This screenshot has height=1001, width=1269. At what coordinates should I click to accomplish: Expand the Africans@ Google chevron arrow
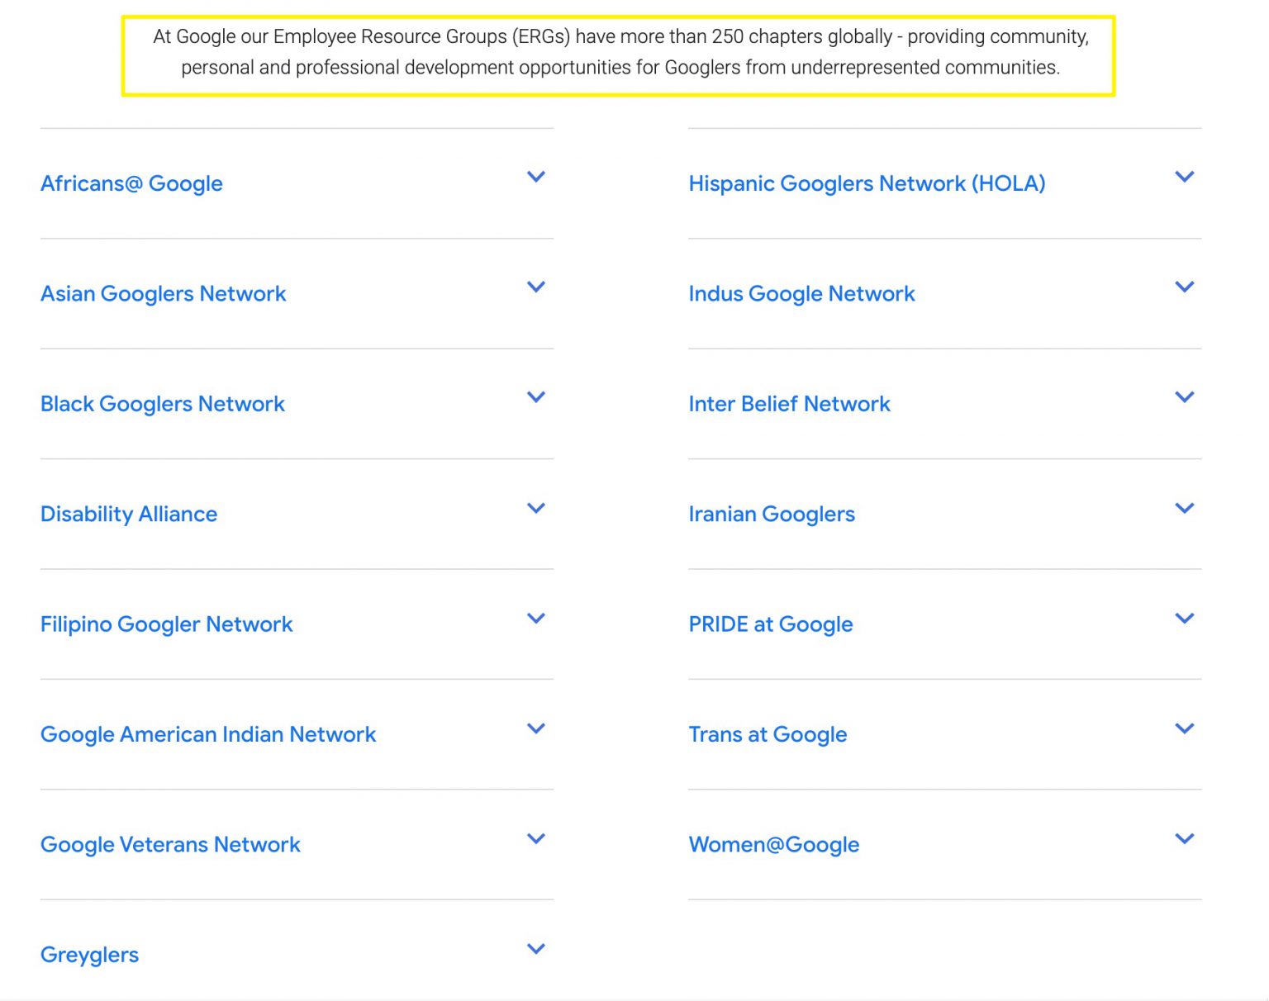click(536, 177)
